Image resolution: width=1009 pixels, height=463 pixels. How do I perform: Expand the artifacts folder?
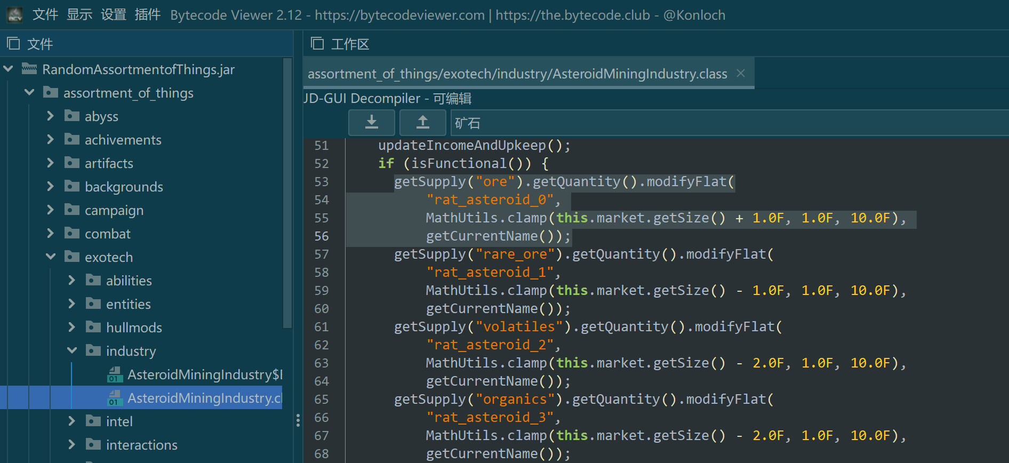(x=51, y=163)
